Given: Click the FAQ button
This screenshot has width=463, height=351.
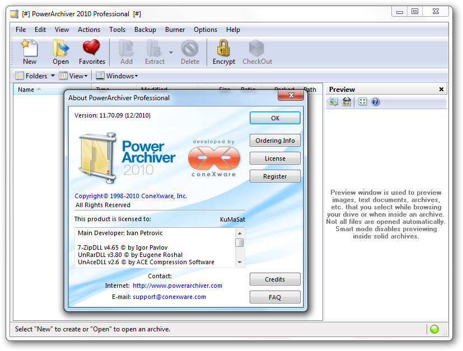Looking at the screenshot, I should 275,297.
